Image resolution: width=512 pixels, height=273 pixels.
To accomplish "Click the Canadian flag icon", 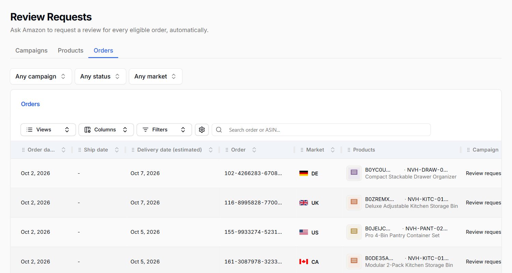I will point(303,262).
